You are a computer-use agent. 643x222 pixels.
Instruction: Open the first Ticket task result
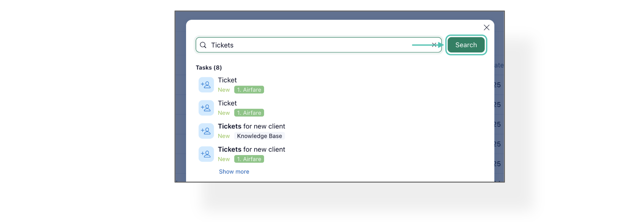click(227, 80)
